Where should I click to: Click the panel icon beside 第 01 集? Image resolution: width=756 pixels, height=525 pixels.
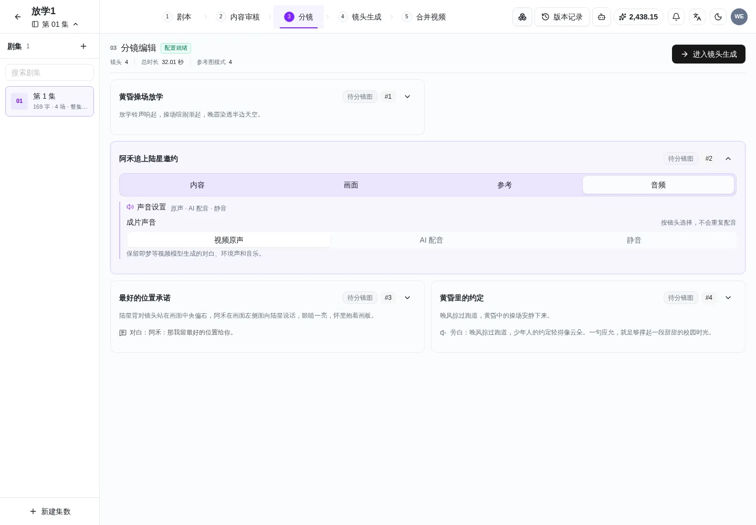35,24
